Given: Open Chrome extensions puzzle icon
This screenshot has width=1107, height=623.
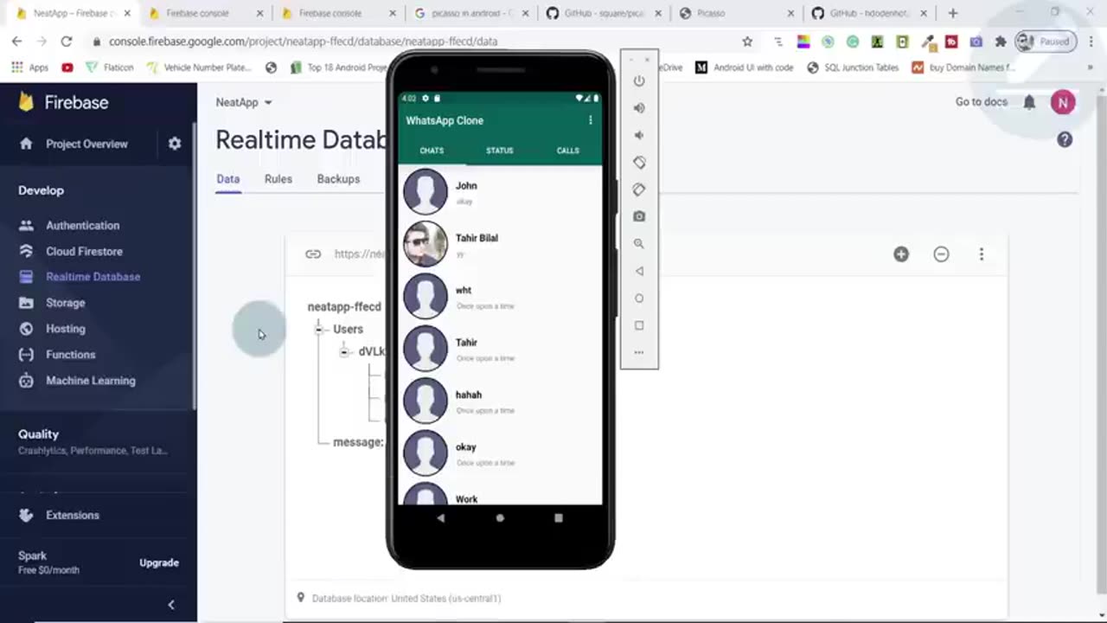Looking at the screenshot, I should [x=1001, y=41].
